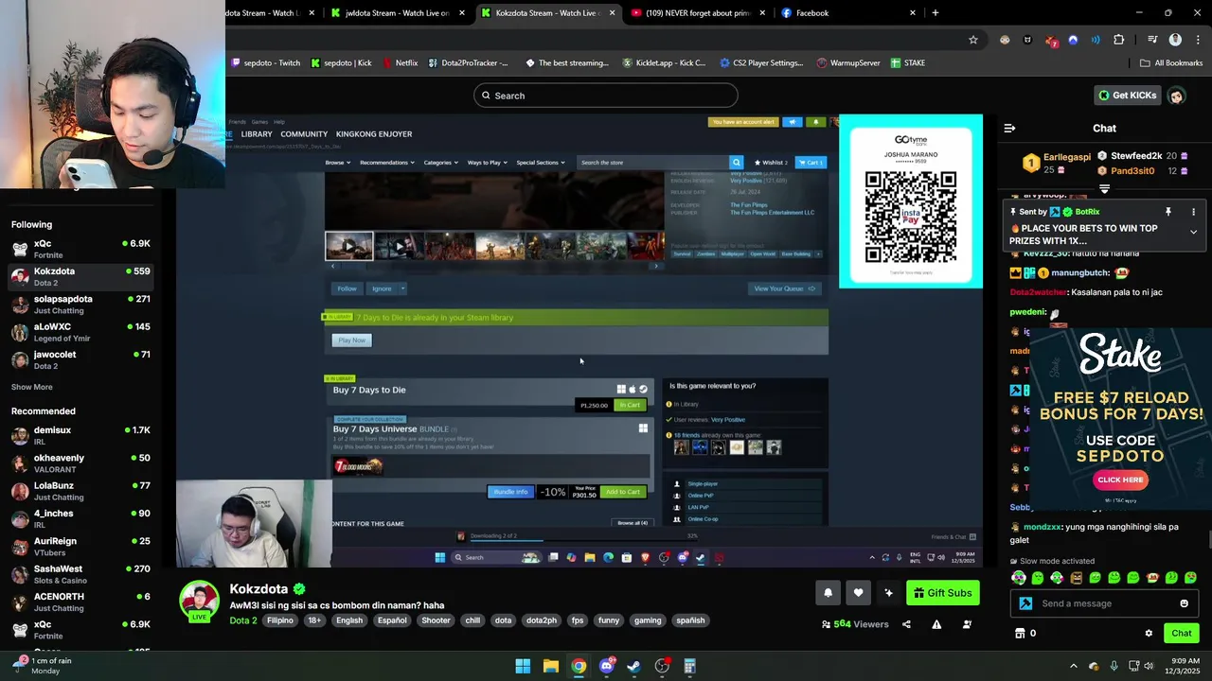Click the hammer badge icon in the message box
The height and width of the screenshot is (681, 1212).
point(1025,603)
